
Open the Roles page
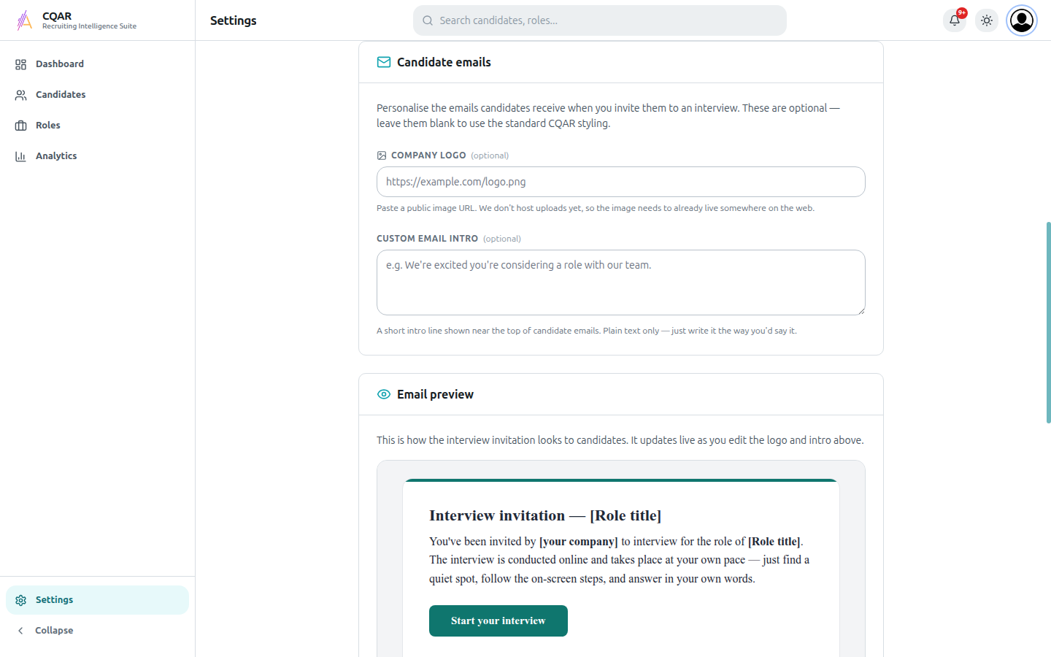tap(97, 126)
